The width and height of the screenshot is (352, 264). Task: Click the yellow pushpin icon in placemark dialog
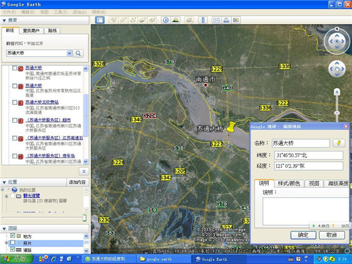[339, 143]
